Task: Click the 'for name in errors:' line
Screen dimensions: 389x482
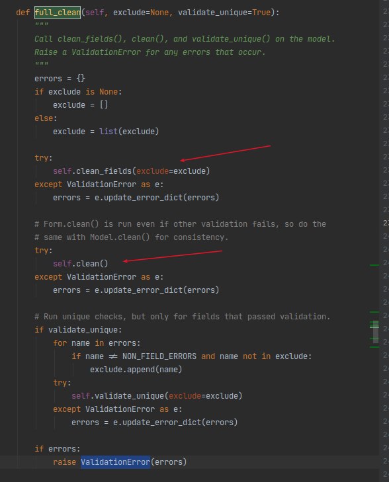Action: [x=97, y=343]
